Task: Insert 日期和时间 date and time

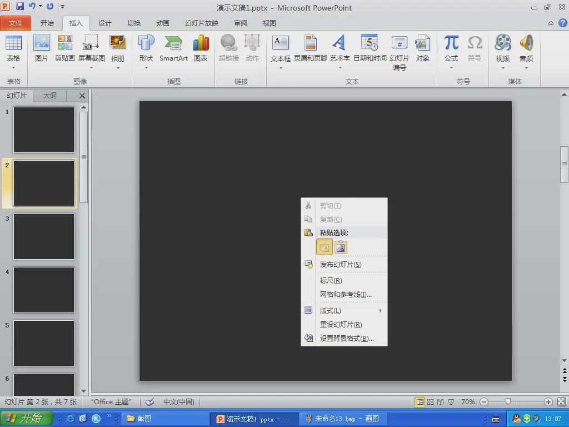Action: [370, 48]
